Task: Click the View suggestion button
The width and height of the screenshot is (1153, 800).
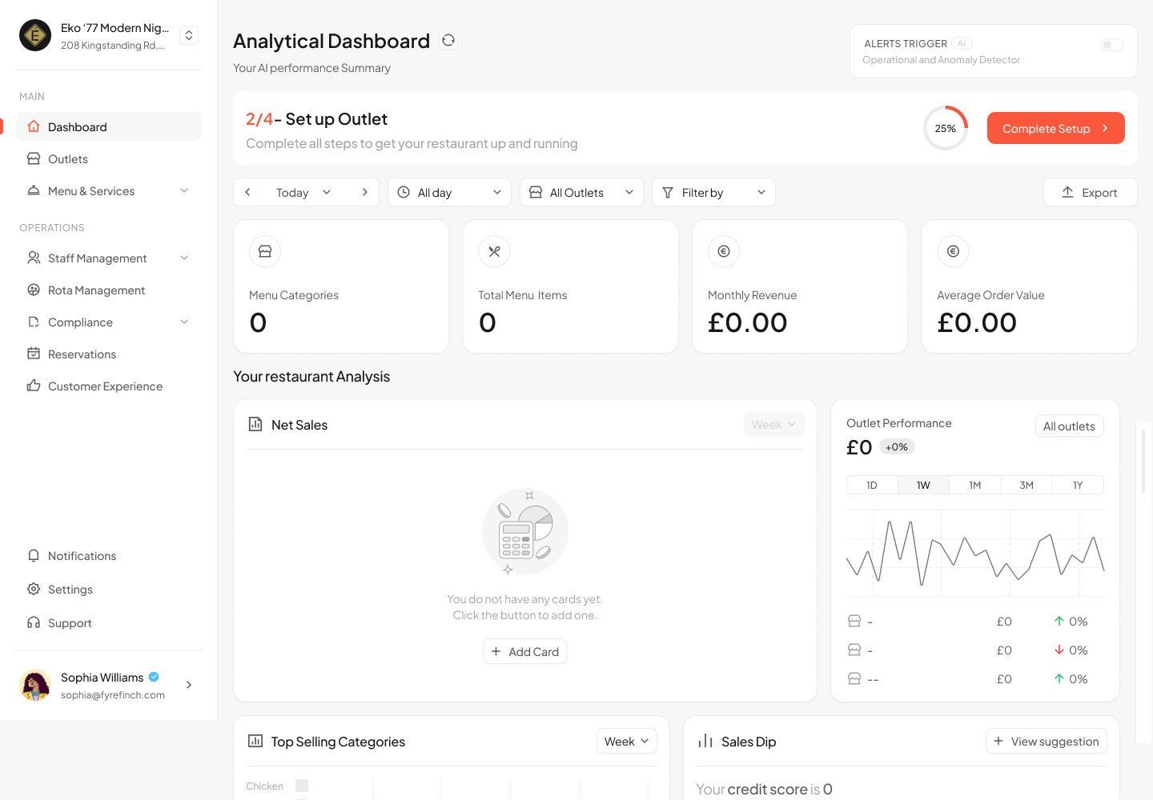Action: click(1047, 741)
